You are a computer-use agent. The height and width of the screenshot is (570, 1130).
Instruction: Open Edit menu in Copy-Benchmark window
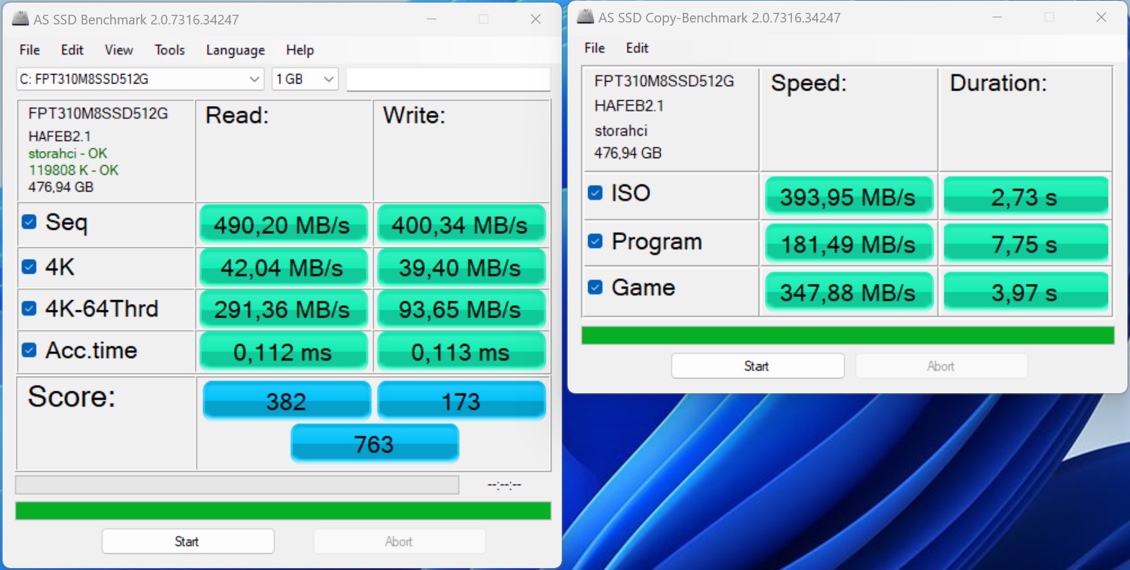(637, 48)
